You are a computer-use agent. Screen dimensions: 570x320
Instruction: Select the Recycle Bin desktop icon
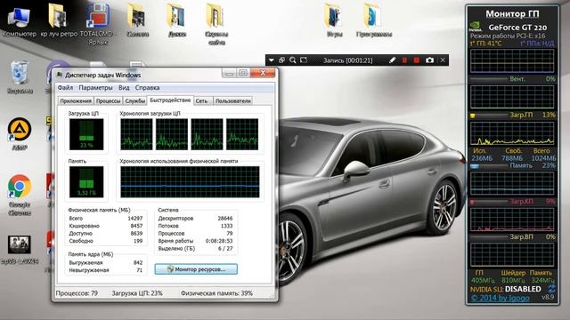pos(20,77)
